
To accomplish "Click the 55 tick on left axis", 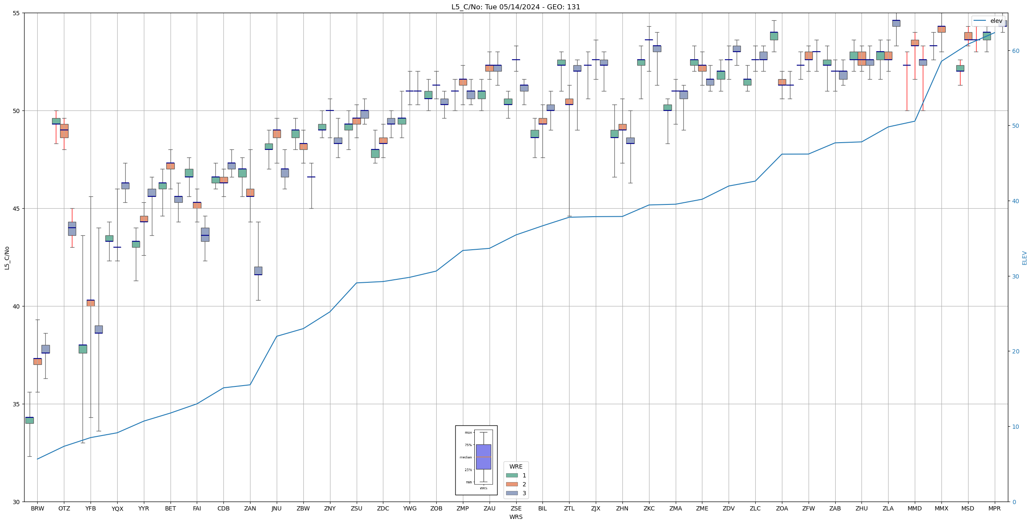I will coord(16,13).
